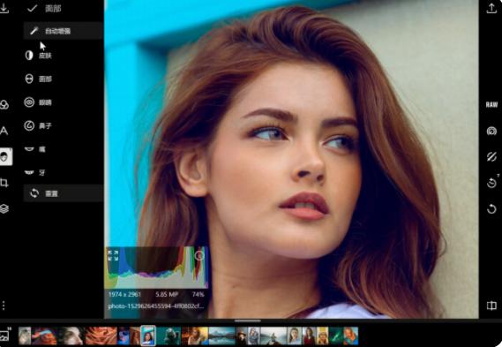The height and width of the screenshot is (347, 502).
Task: Click the export share icon
Action: pyautogui.click(x=491, y=8)
